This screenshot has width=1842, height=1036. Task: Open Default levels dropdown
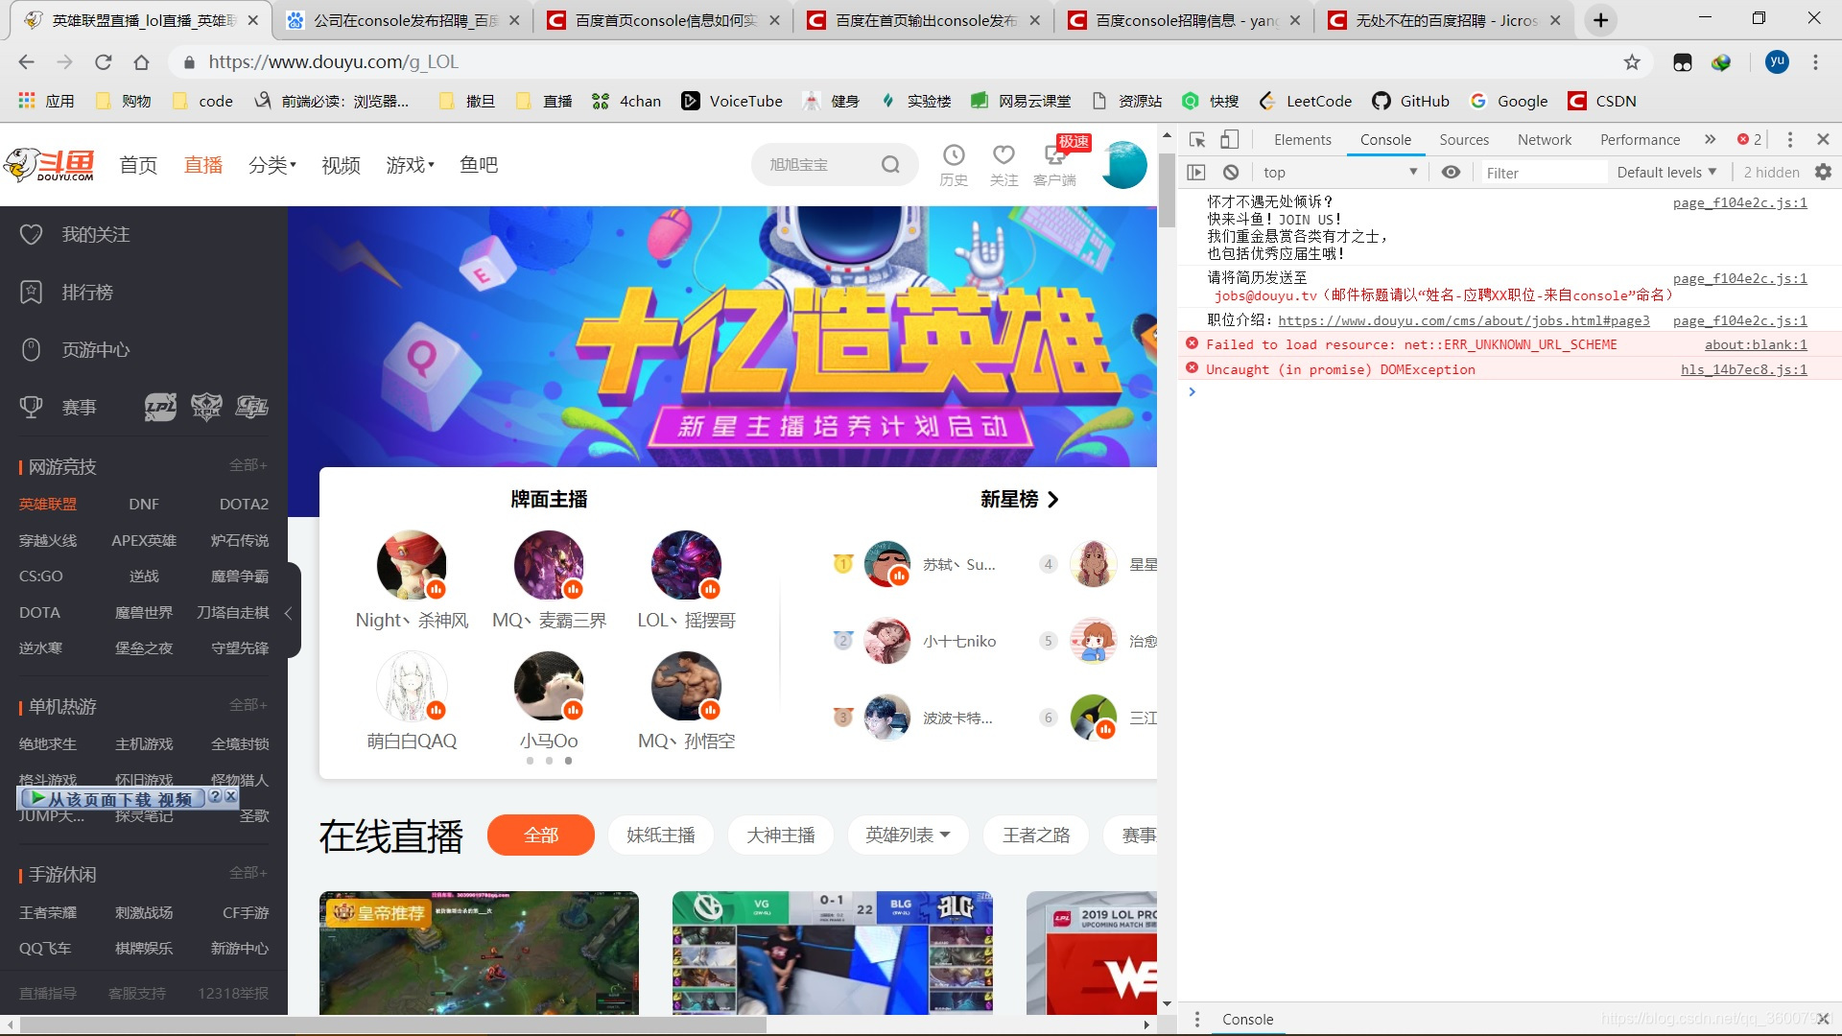(x=1666, y=173)
